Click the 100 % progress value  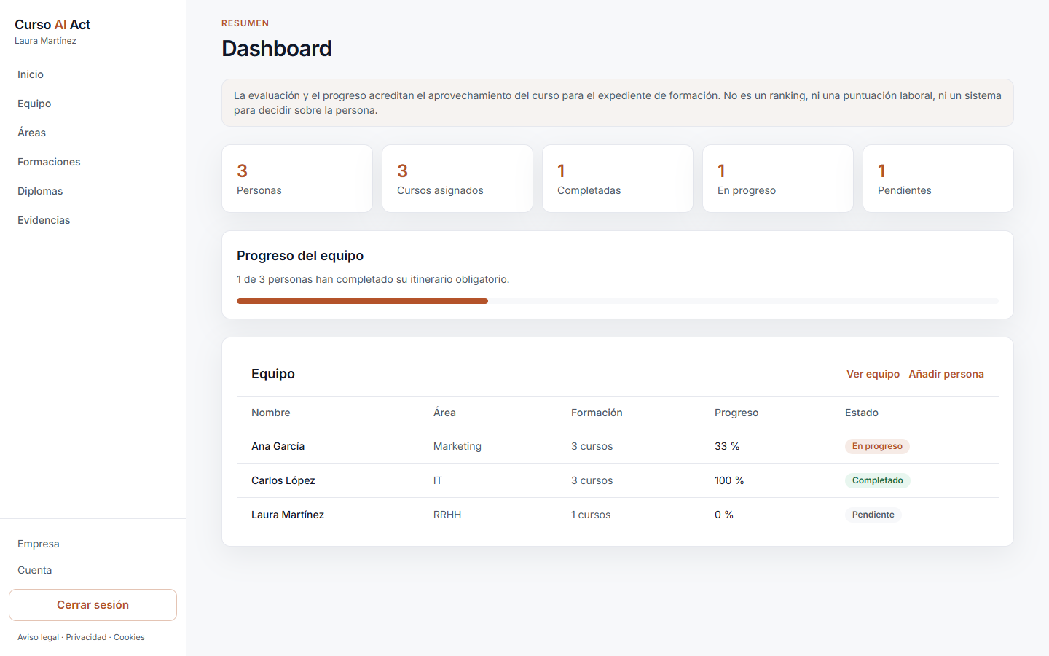[x=729, y=480]
